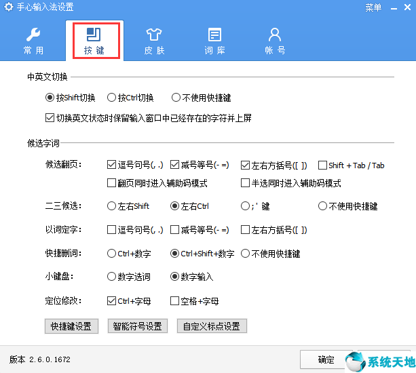Switch to the 词库 tab
The height and width of the screenshot is (373, 416).
pos(214,41)
